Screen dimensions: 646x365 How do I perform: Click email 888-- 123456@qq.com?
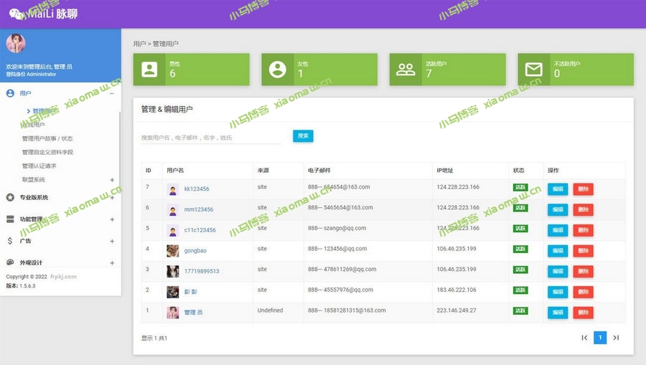(x=337, y=249)
